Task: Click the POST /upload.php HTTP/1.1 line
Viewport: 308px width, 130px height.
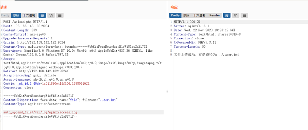Action: (x=25, y=22)
